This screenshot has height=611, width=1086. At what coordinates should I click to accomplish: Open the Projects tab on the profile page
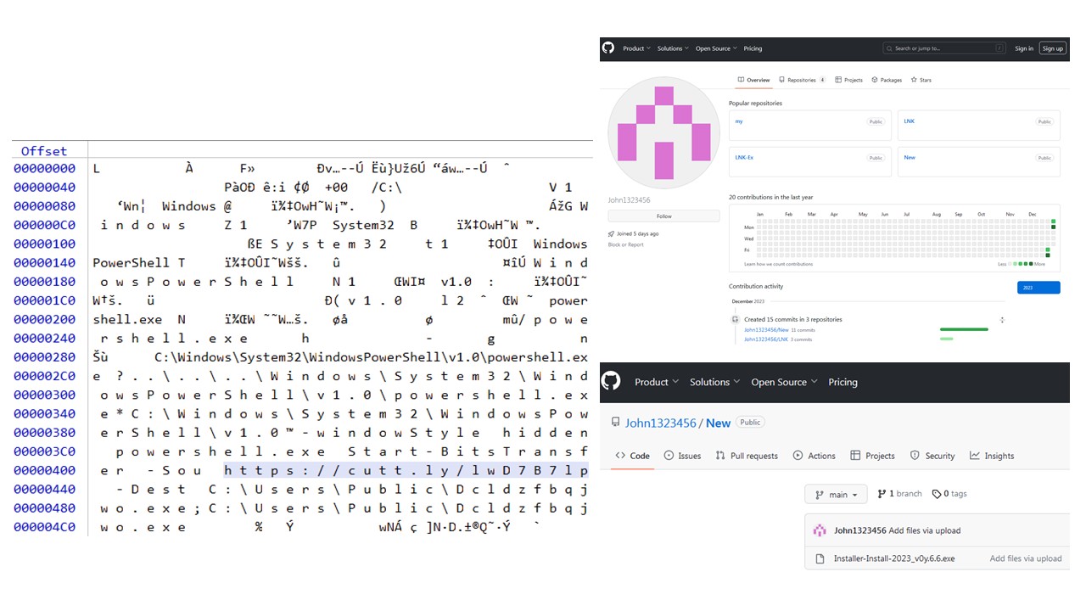pyautogui.click(x=848, y=80)
